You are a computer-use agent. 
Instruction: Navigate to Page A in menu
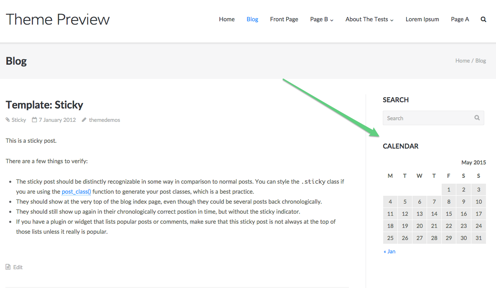point(460,19)
